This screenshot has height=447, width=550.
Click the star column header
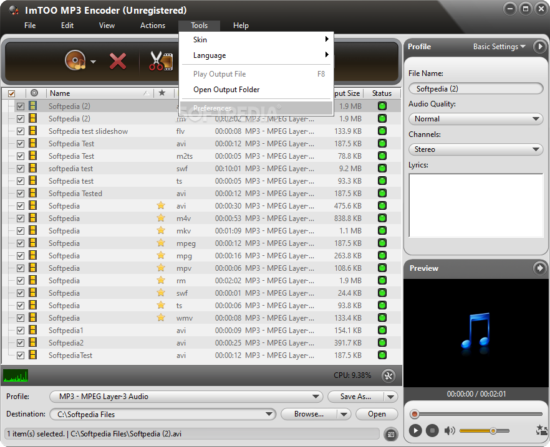pyautogui.click(x=162, y=93)
